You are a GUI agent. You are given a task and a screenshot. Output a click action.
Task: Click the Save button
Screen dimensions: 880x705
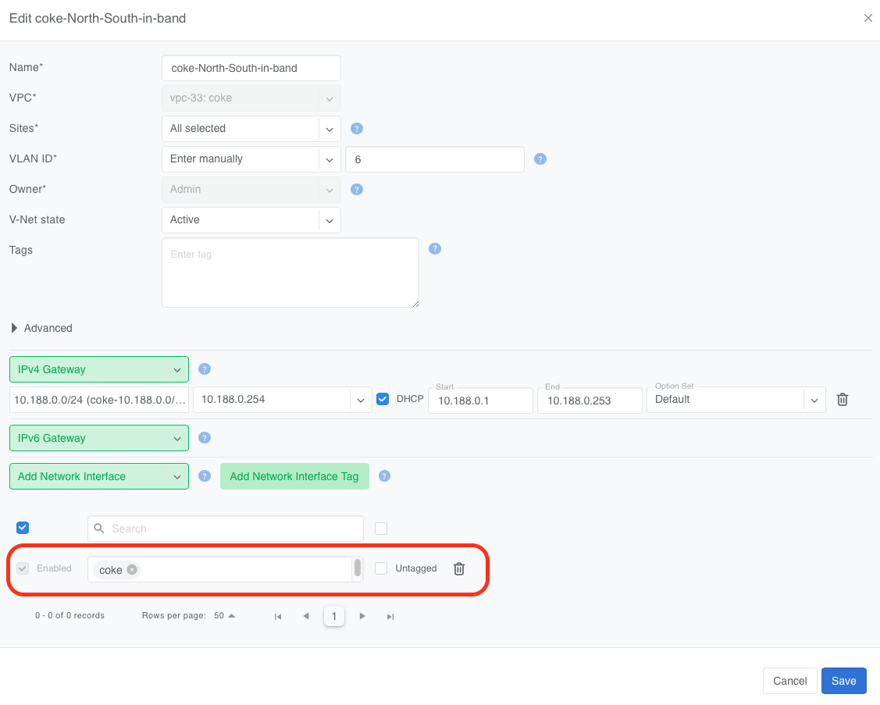843,681
